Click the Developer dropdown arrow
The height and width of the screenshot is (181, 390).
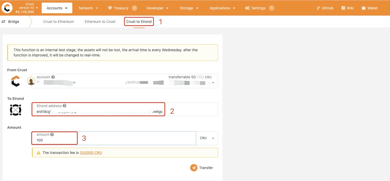[167, 8]
